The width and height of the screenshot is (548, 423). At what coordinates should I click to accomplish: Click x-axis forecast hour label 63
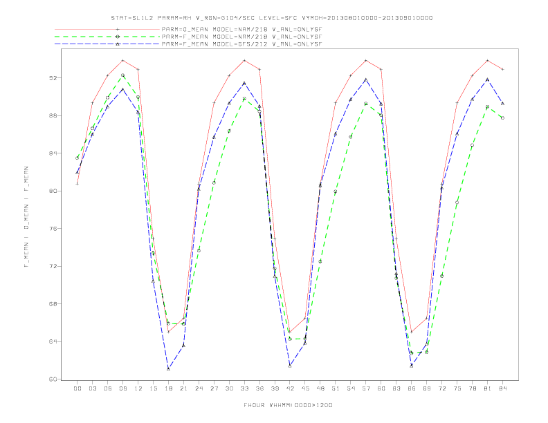click(396, 388)
